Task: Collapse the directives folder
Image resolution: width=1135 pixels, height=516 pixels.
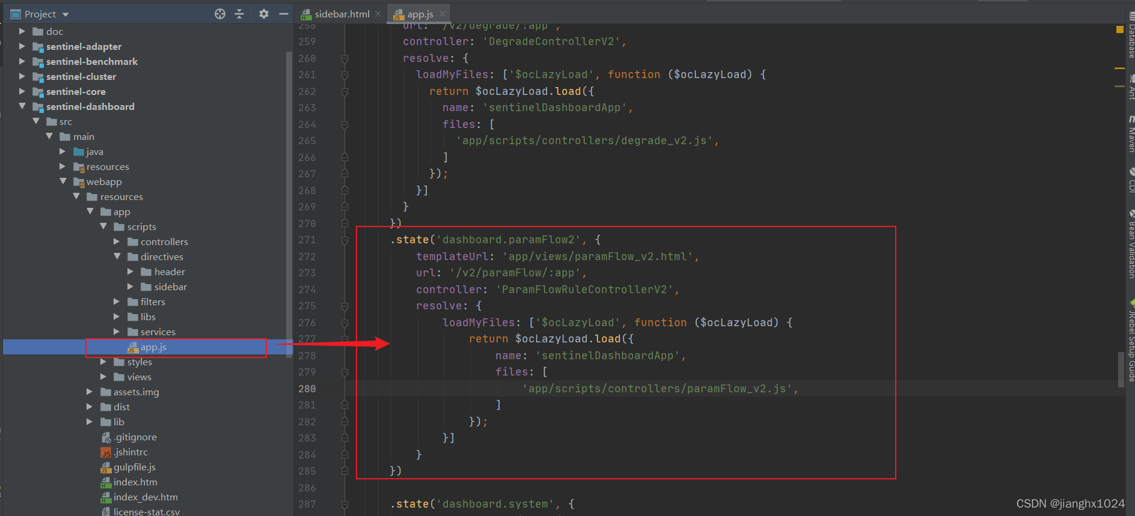Action: pos(117,256)
